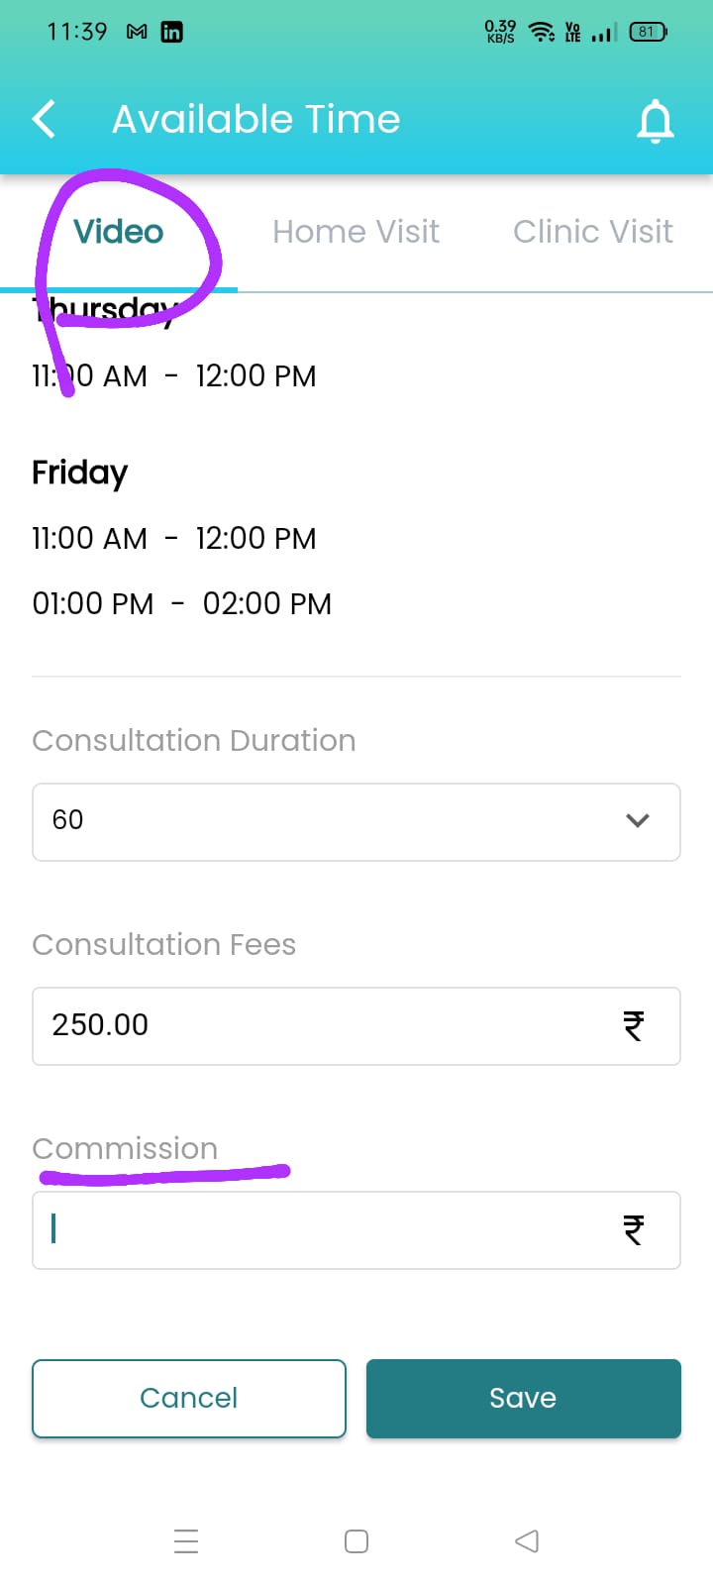Open notifications bell icon
This screenshot has height=1585, width=713.
[655, 121]
